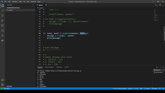Click line number 45 in gutter
The width and height of the screenshot is (165, 93).
39,48
